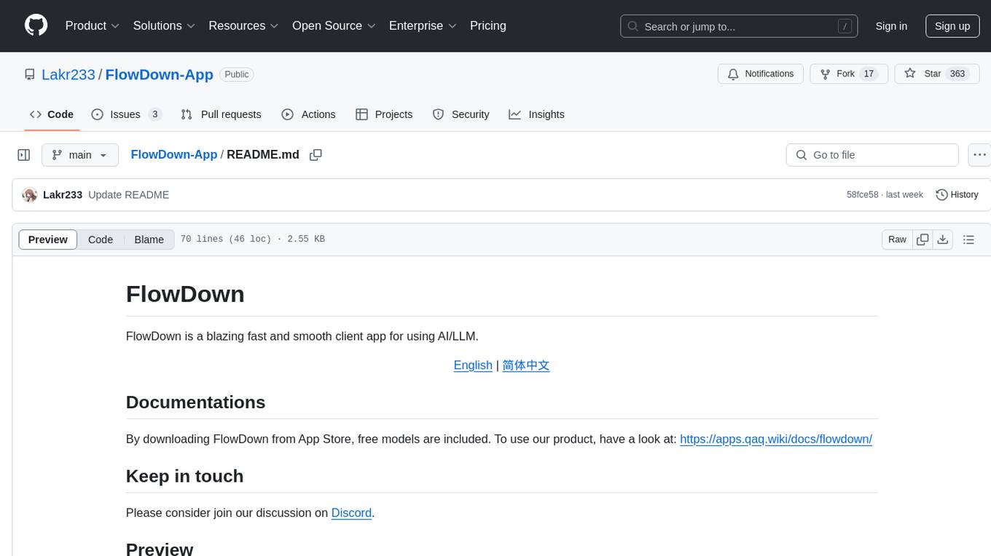The width and height of the screenshot is (991, 556).
Task: Expand the Open Source menu
Action: [334, 25]
